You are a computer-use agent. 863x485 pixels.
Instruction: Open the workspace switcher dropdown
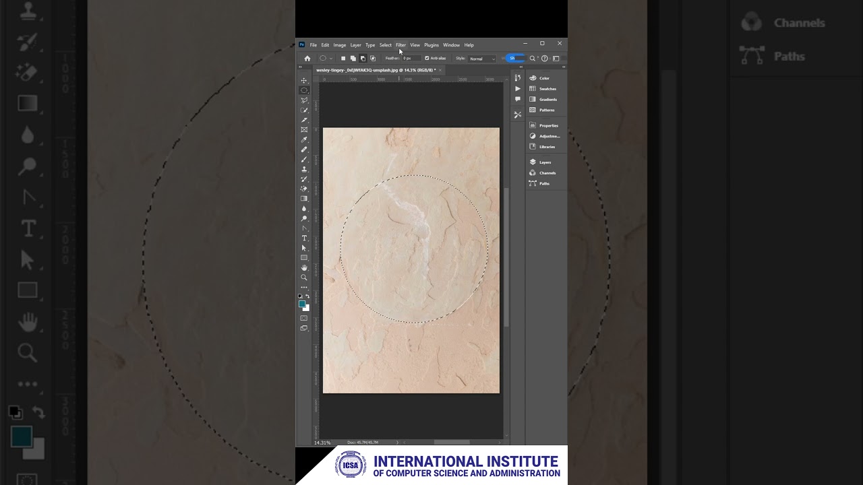tap(556, 59)
